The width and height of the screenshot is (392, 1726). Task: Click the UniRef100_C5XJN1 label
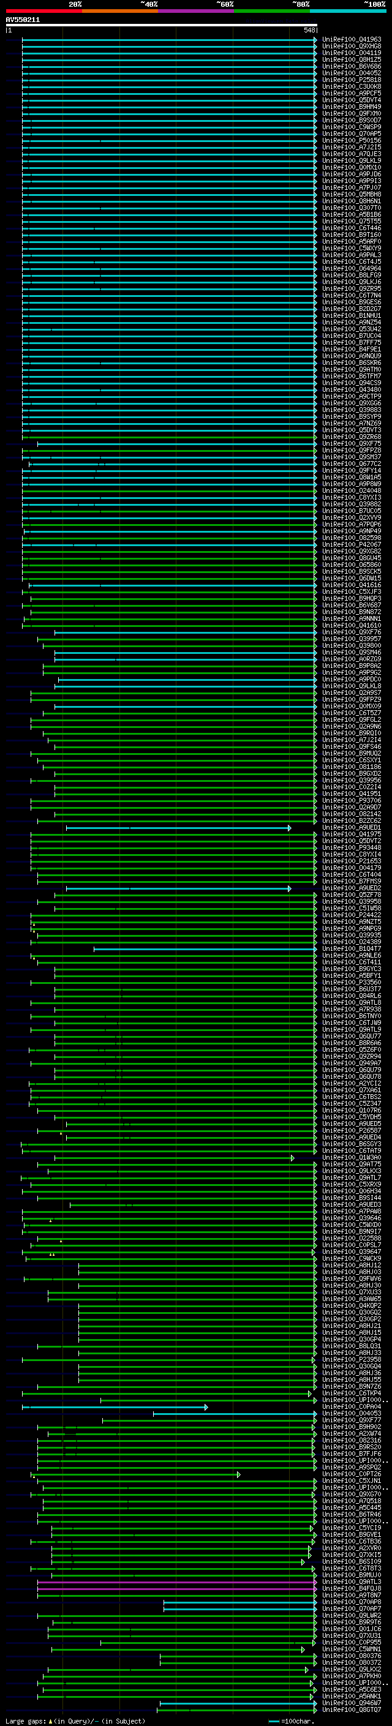352,1480
